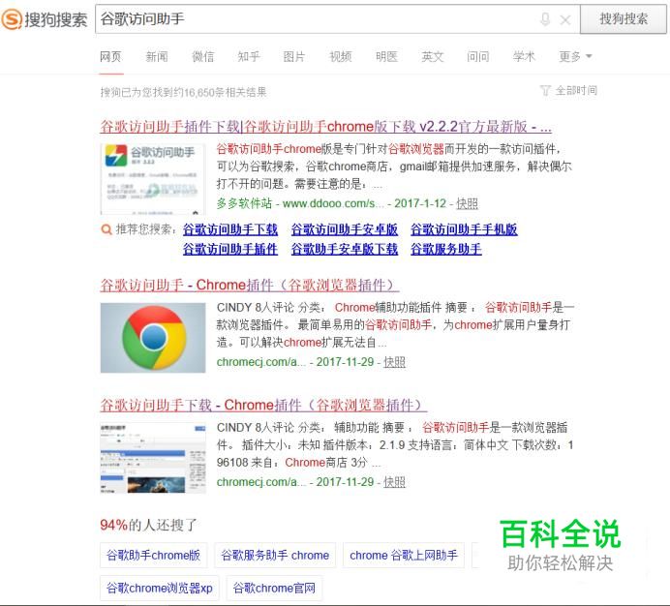Viewport: 670px width, 606px height.
Task: Switch to the 微信 tab
Action: pyautogui.click(x=203, y=56)
